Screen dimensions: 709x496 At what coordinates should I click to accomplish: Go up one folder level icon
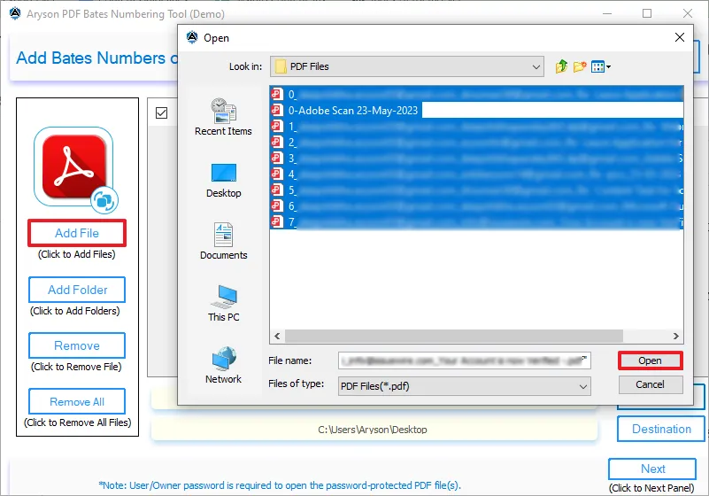coord(561,66)
